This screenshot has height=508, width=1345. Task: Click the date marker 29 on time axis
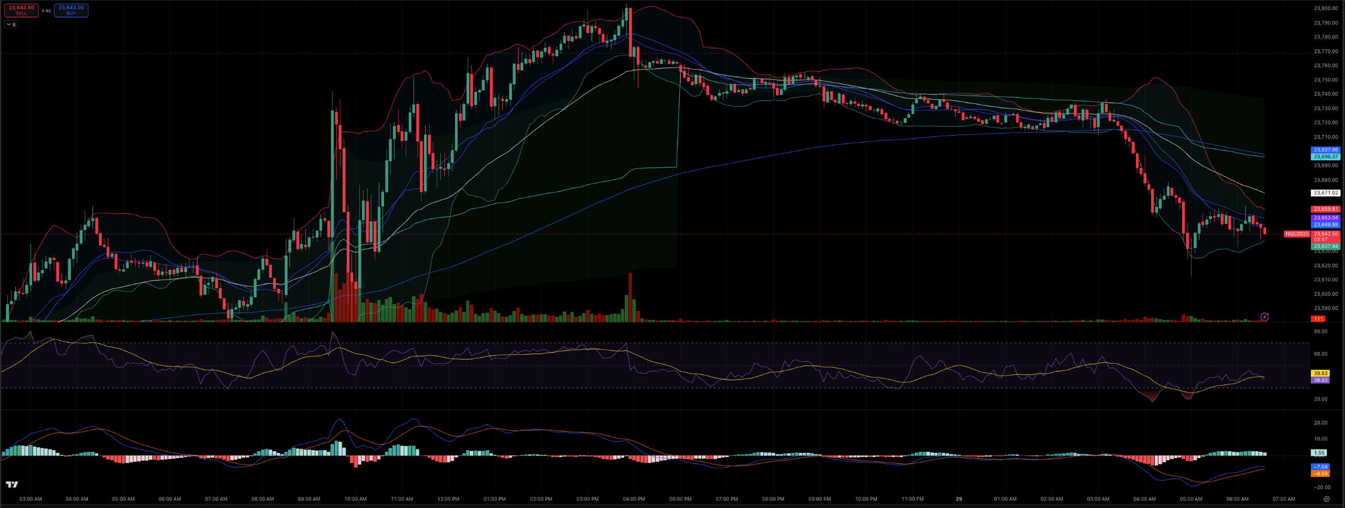(x=959, y=499)
